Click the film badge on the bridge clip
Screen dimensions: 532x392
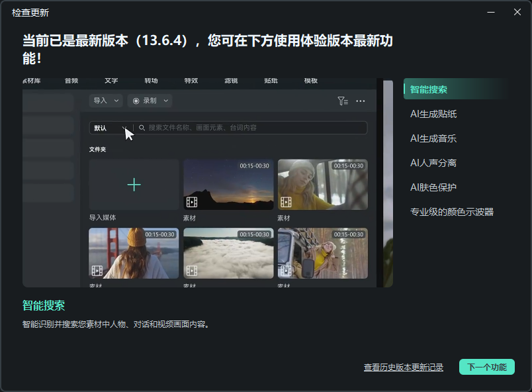tap(99, 271)
